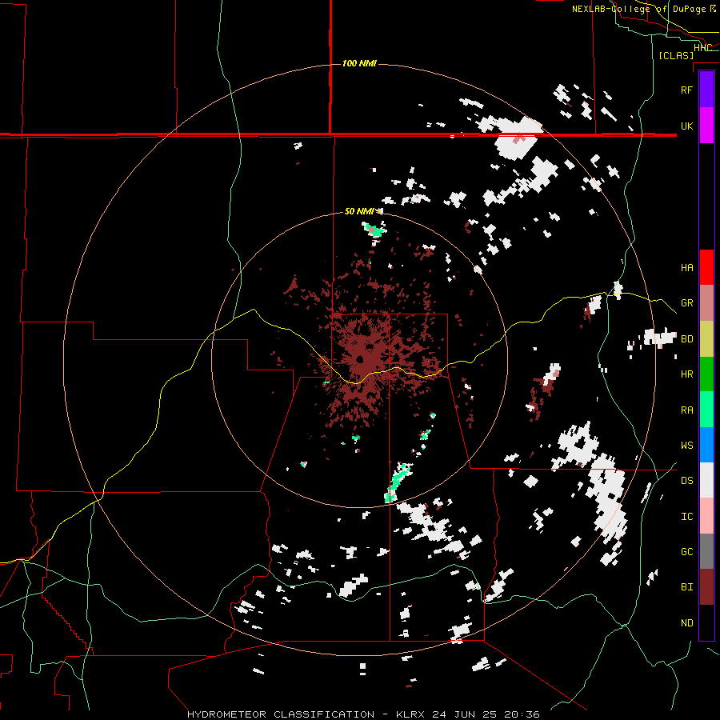Click the blue WS legend swatch

click(706, 445)
